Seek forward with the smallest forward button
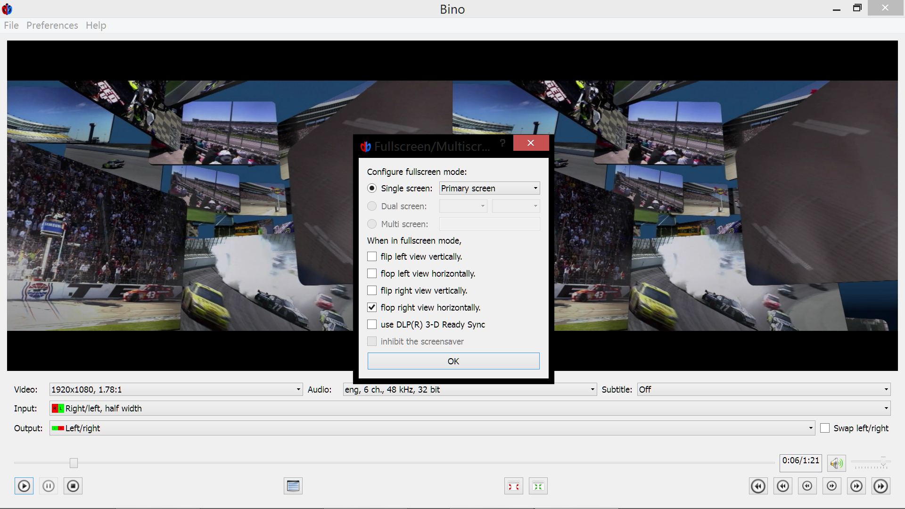 [832, 486]
